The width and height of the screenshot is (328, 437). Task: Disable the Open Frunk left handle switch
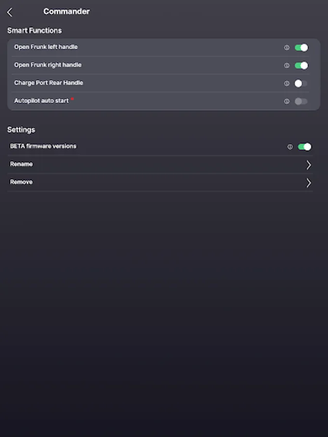pyautogui.click(x=301, y=48)
